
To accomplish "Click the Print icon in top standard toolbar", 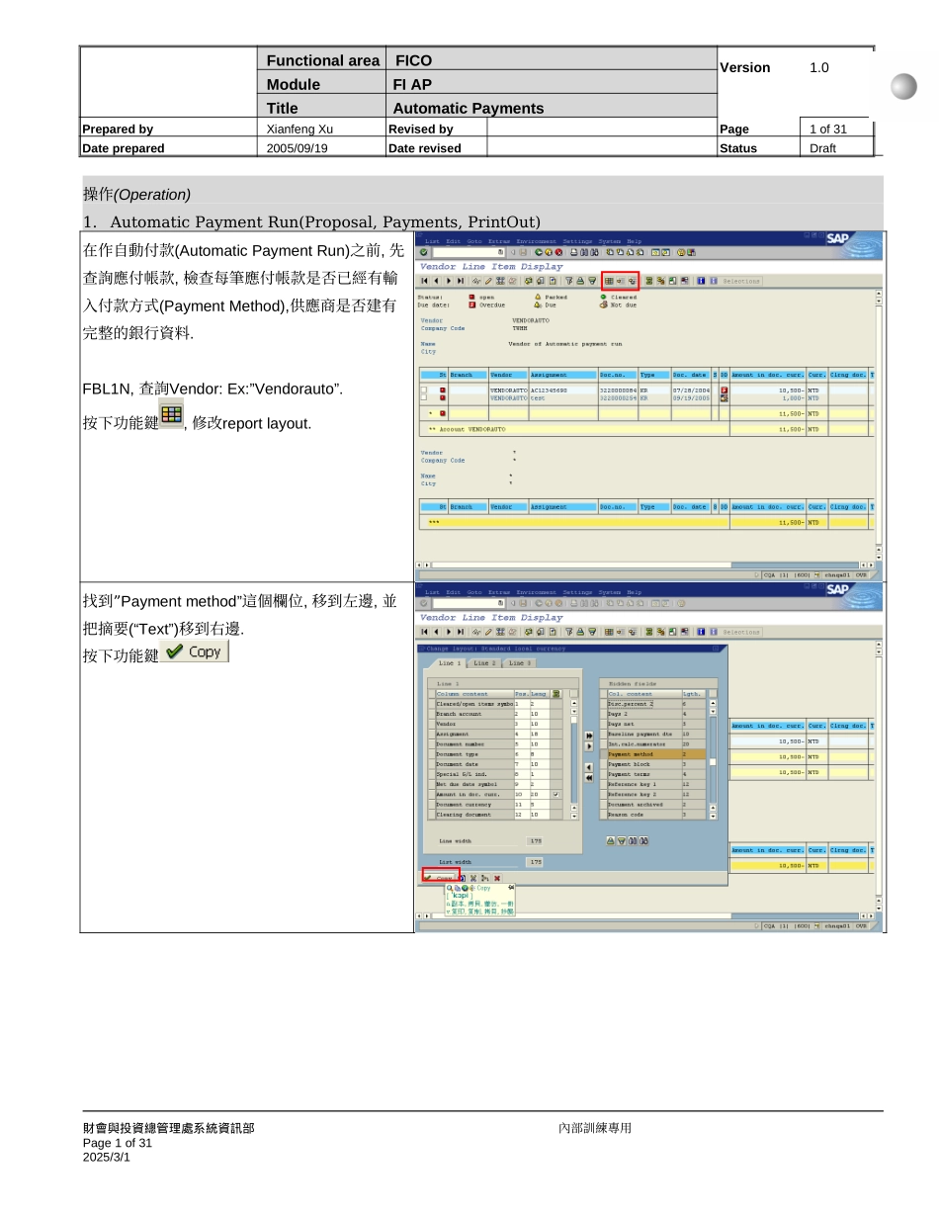I will [574, 252].
